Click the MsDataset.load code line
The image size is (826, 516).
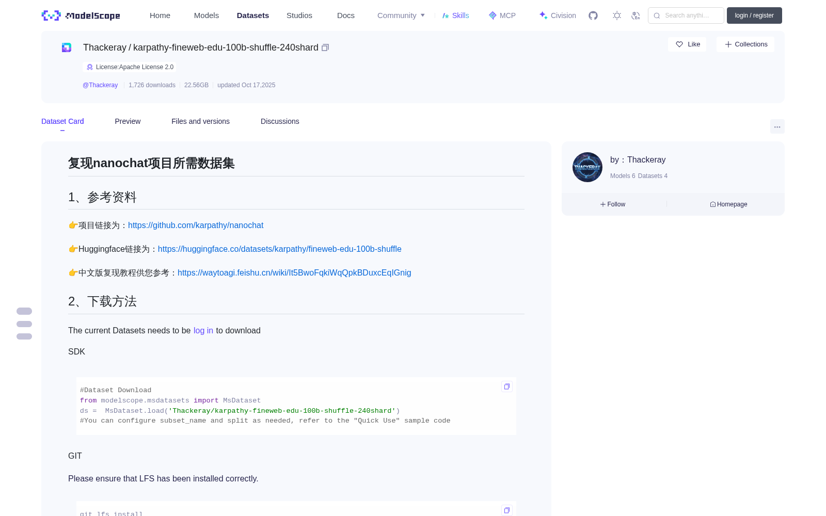240,411
